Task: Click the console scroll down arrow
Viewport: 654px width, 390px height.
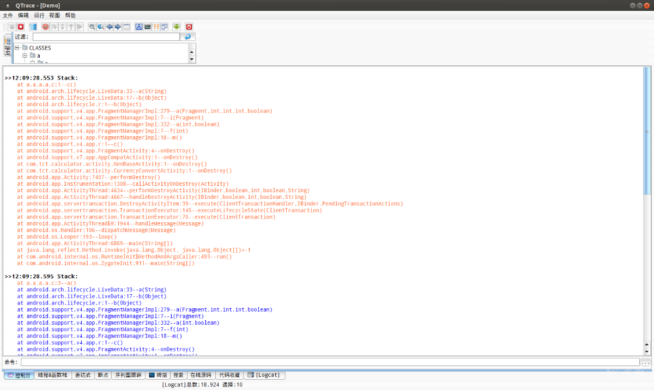Action: point(647,351)
